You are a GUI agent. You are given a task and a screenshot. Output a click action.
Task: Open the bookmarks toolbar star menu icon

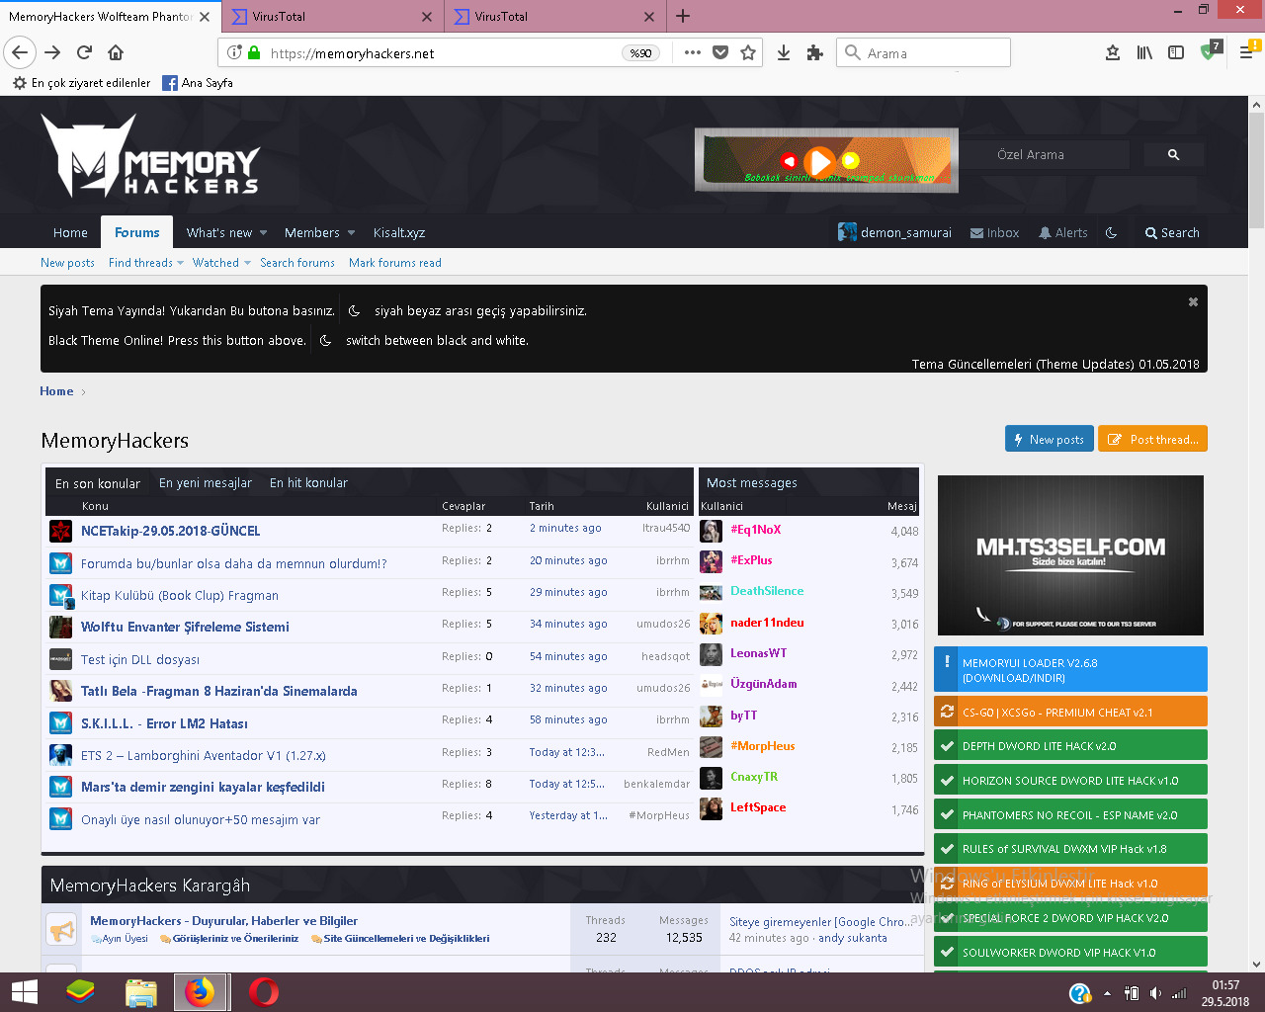(1113, 53)
